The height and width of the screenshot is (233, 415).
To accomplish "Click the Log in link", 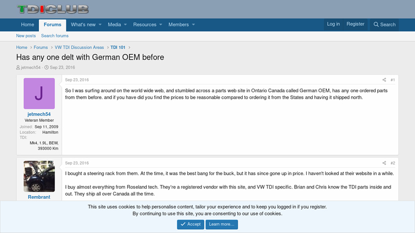I will [x=333, y=24].
